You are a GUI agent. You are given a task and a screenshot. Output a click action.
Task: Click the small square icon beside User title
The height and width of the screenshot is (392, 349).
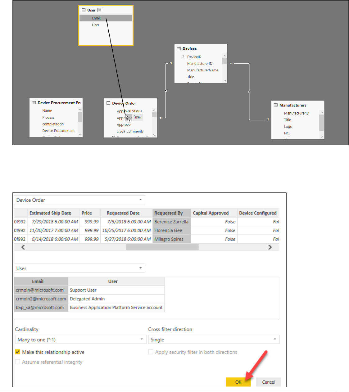click(x=100, y=10)
